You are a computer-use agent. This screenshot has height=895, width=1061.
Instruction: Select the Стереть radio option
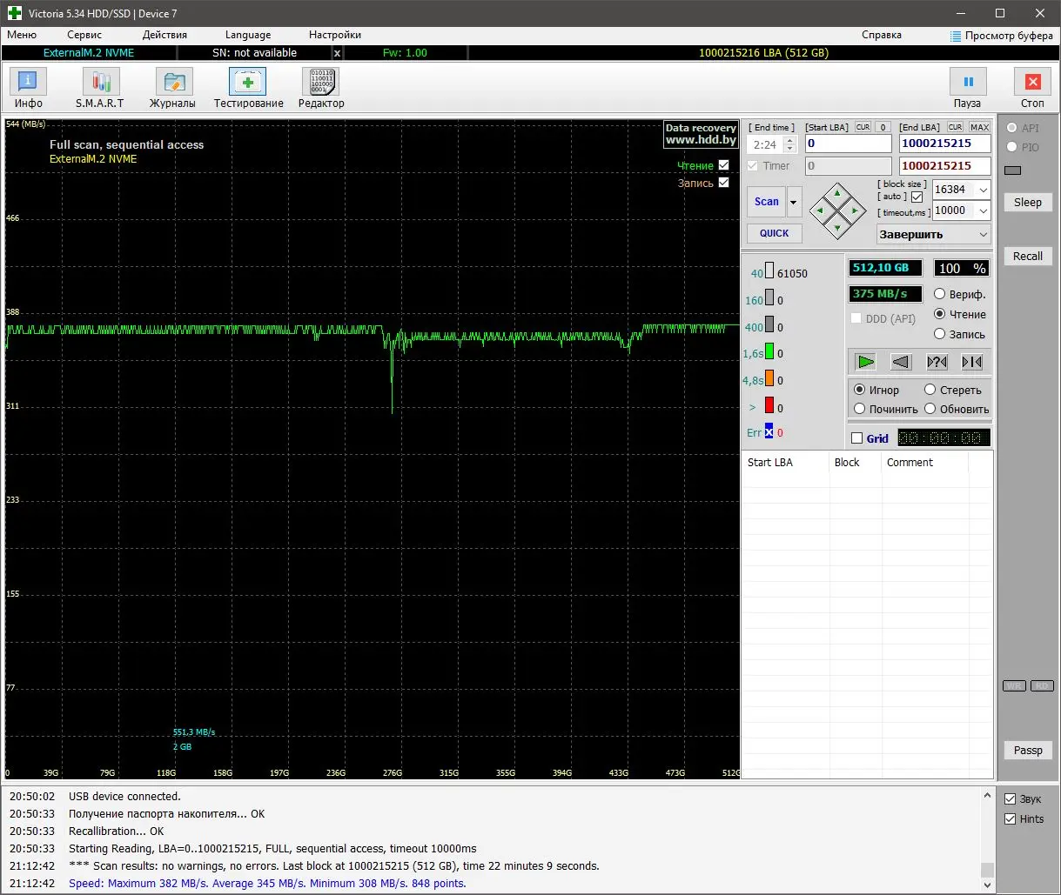(930, 390)
